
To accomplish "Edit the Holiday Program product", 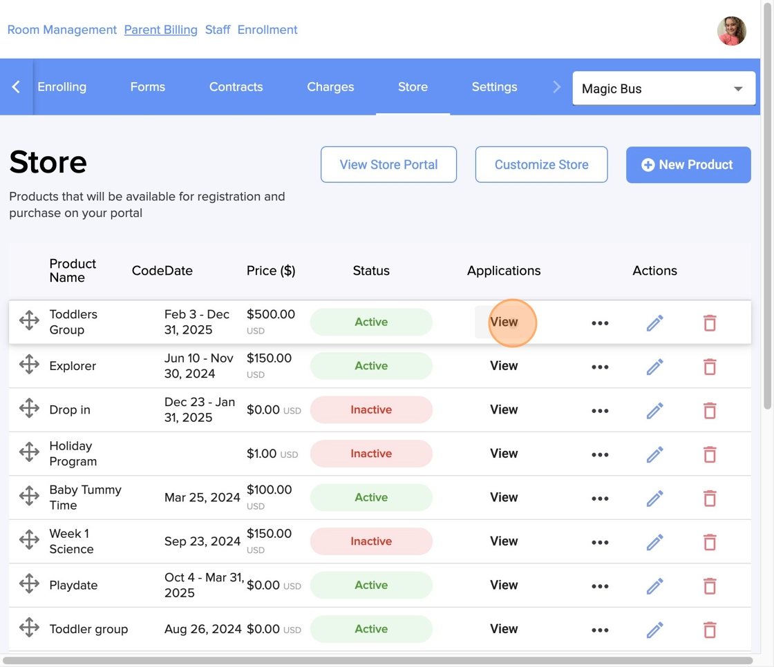I will tap(654, 455).
